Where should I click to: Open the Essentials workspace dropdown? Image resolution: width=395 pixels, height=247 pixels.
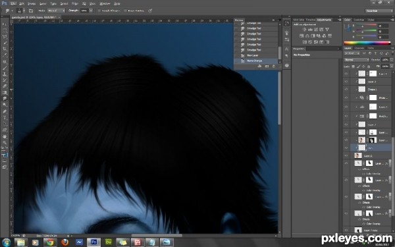point(379,11)
